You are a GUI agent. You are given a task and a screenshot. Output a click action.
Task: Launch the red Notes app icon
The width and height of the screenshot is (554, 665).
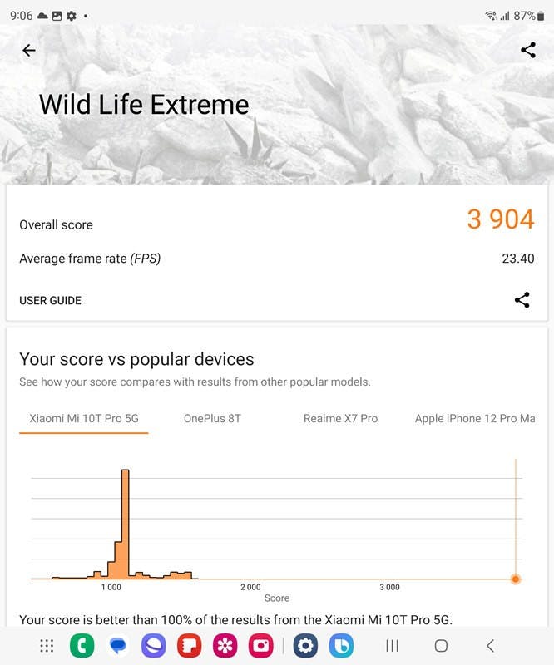tap(190, 646)
